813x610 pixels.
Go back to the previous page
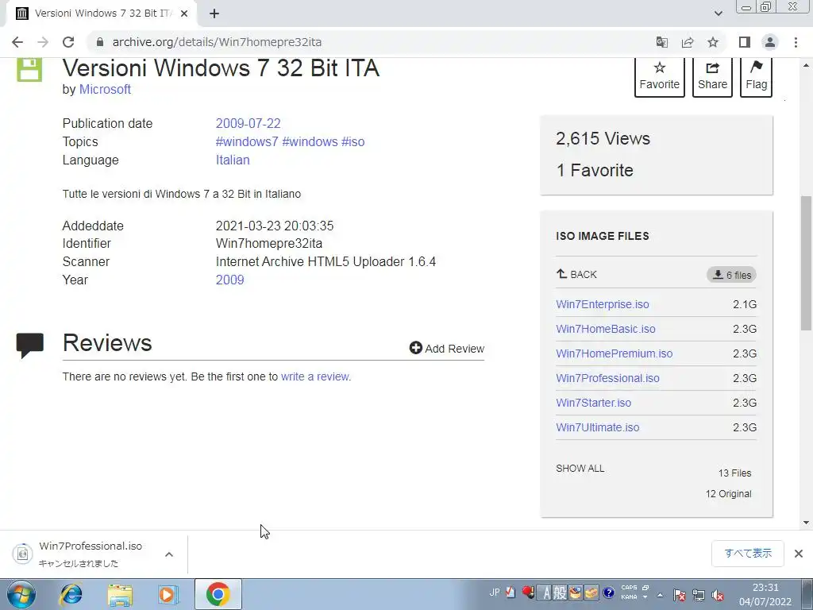(x=17, y=42)
